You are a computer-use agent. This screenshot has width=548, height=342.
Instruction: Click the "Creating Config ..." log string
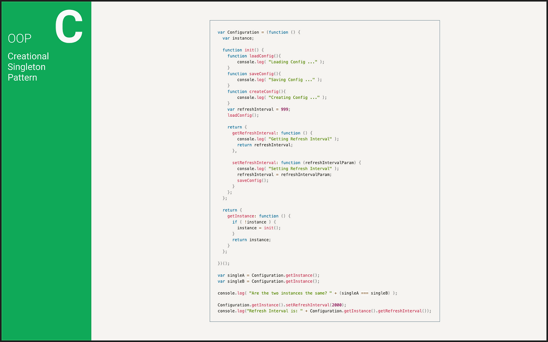[x=295, y=97]
